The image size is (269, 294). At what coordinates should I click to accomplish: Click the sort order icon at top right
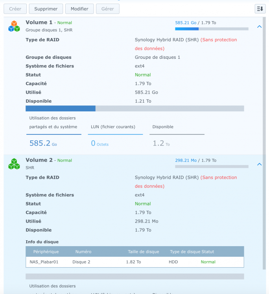(260, 9)
